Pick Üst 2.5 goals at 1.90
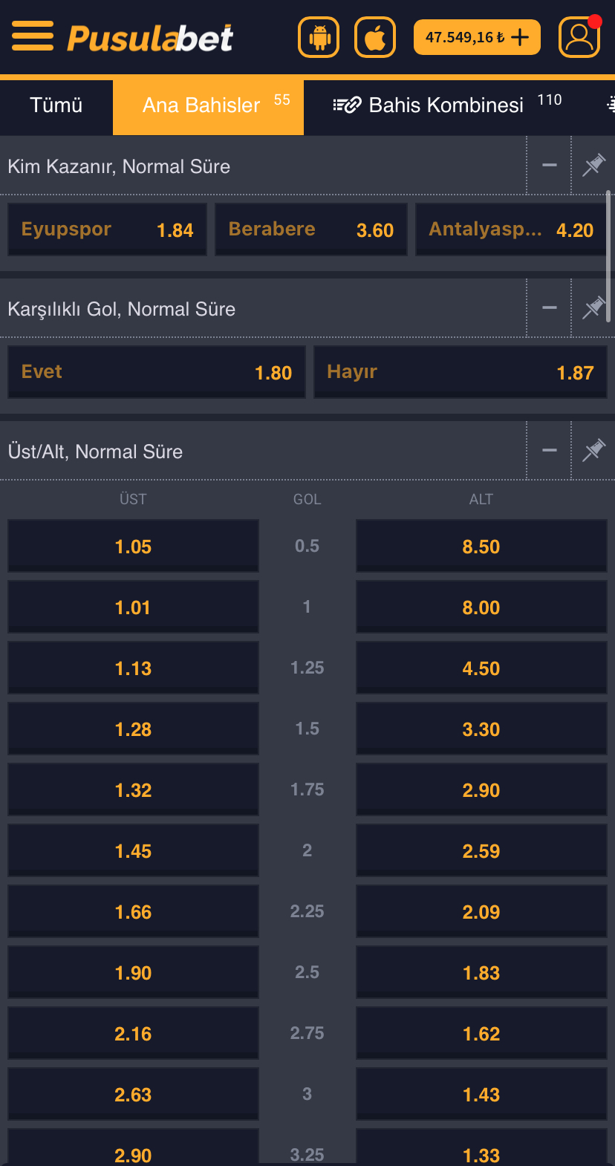Viewport: 615px width, 1166px height. click(x=133, y=972)
